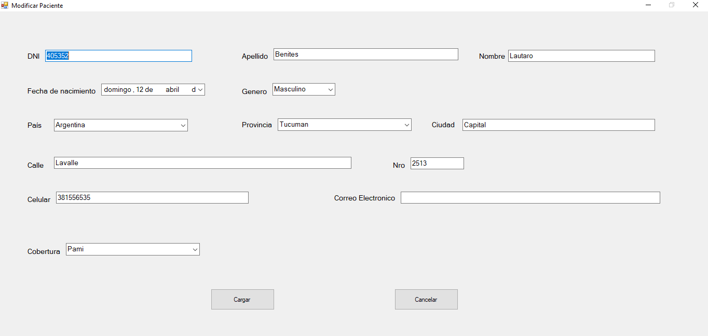Expand the Provincia combo box
Screen dimensions: 708x336
(406, 125)
